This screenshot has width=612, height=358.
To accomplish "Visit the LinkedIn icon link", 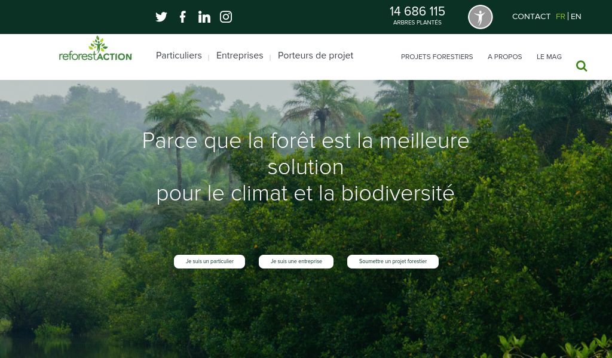I will pyautogui.click(x=204, y=17).
